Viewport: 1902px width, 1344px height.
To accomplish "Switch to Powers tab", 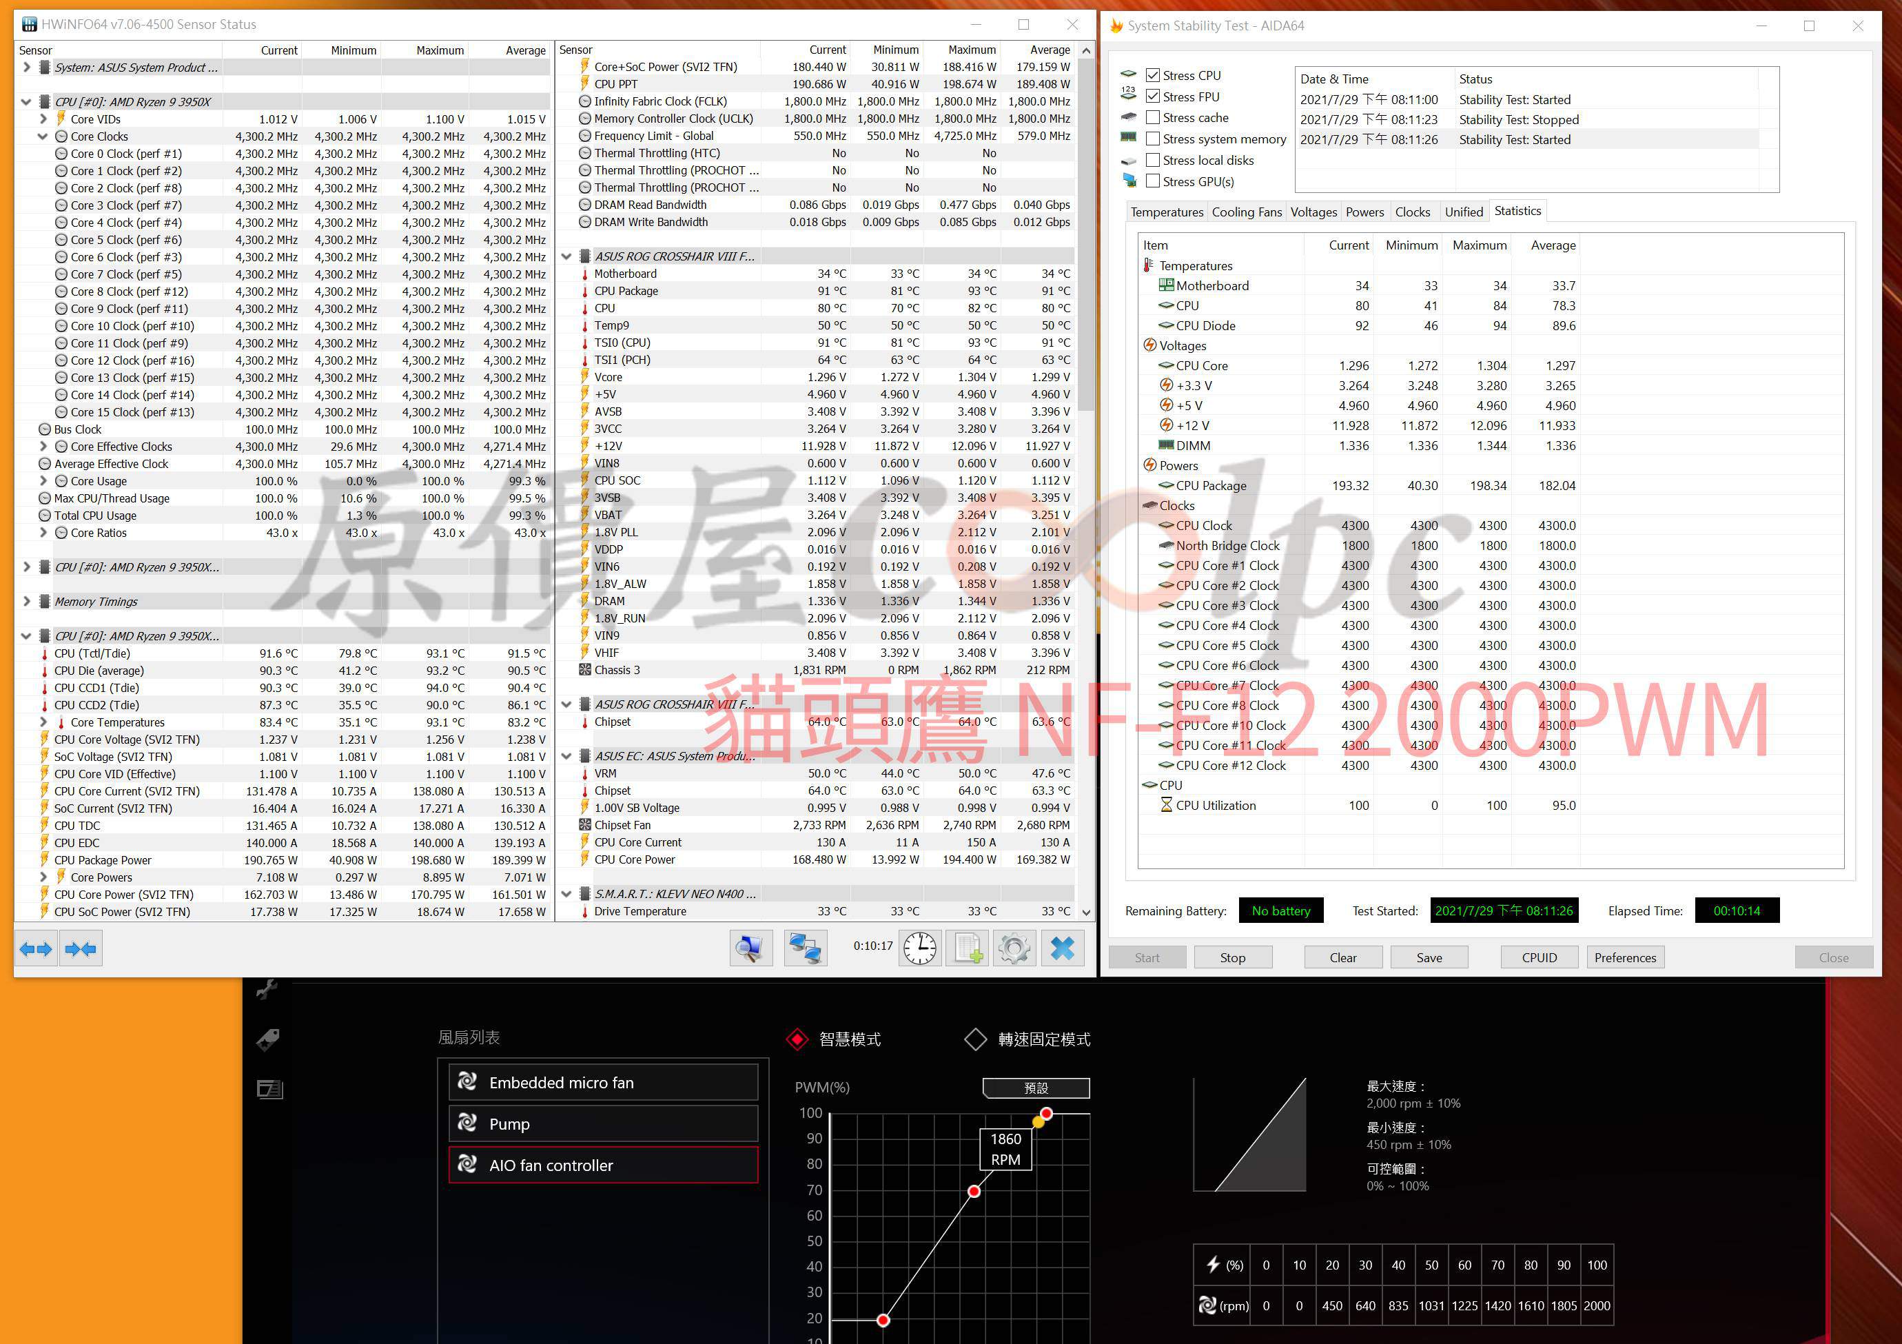I will click(x=1364, y=212).
